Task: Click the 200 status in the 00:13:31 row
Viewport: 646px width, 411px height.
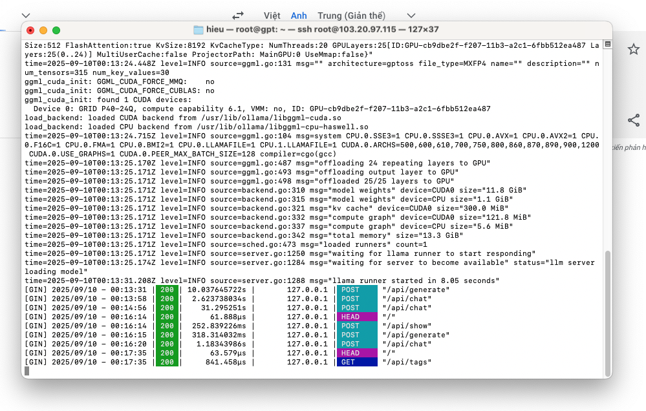Action: tap(167, 290)
